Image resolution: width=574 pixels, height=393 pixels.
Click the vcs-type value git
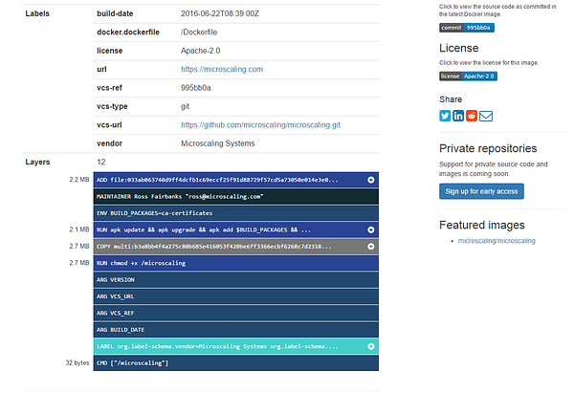click(185, 106)
